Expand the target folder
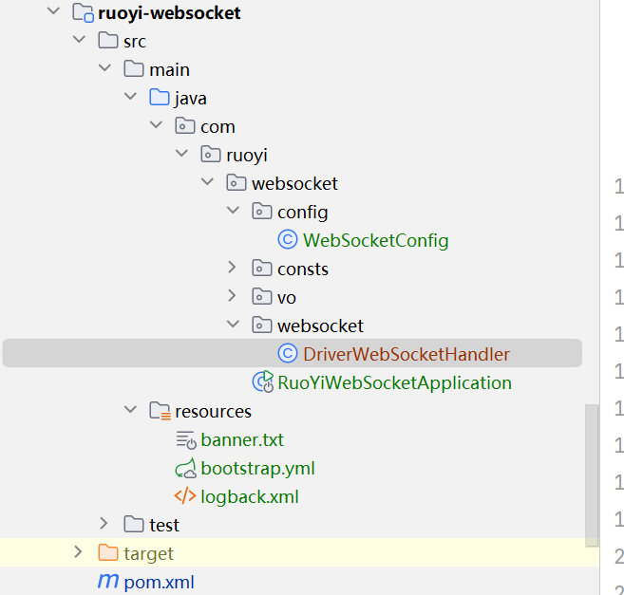Image resolution: width=624 pixels, height=595 pixels. click(79, 553)
